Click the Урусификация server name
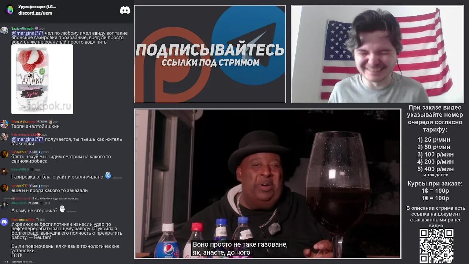The height and width of the screenshot is (264, 469). pos(37,7)
